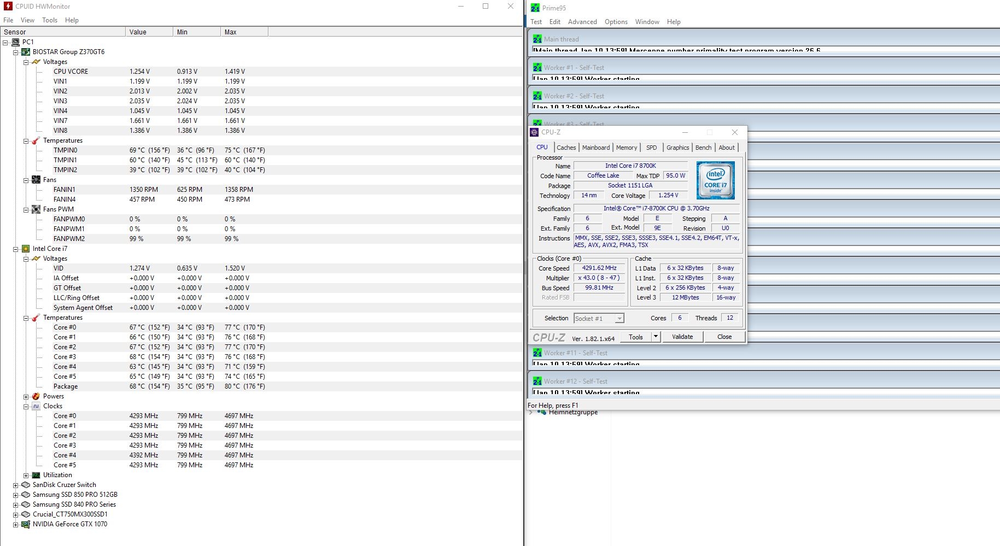1000x546 pixels.
Task: Collapse the PC1 root node
Action: (x=5, y=42)
